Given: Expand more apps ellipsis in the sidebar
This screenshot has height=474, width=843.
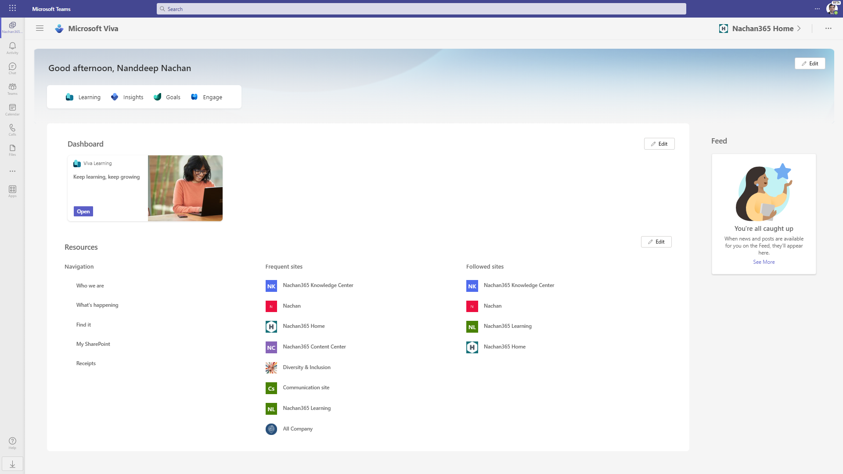Looking at the screenshot, I should pos(12,171).
